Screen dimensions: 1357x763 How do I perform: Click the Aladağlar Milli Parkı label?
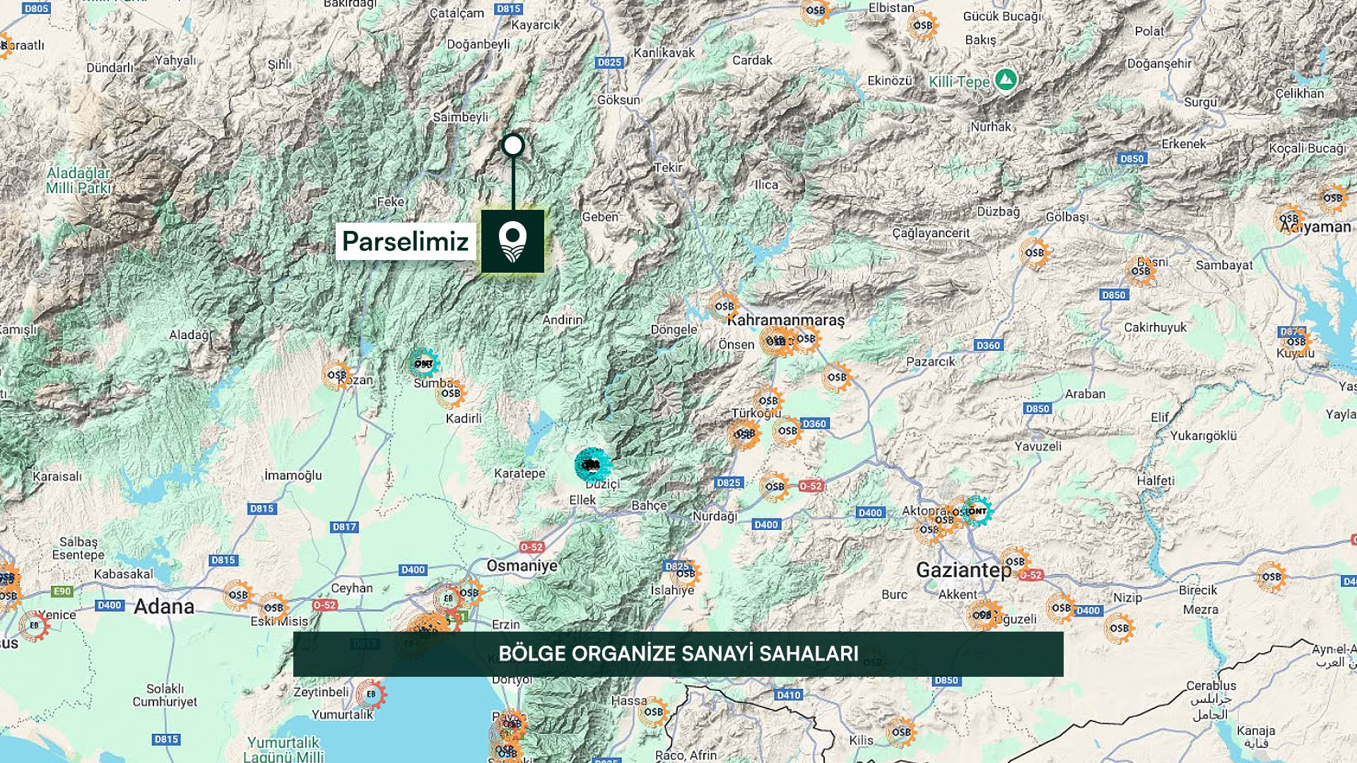(x=78, y=180)
